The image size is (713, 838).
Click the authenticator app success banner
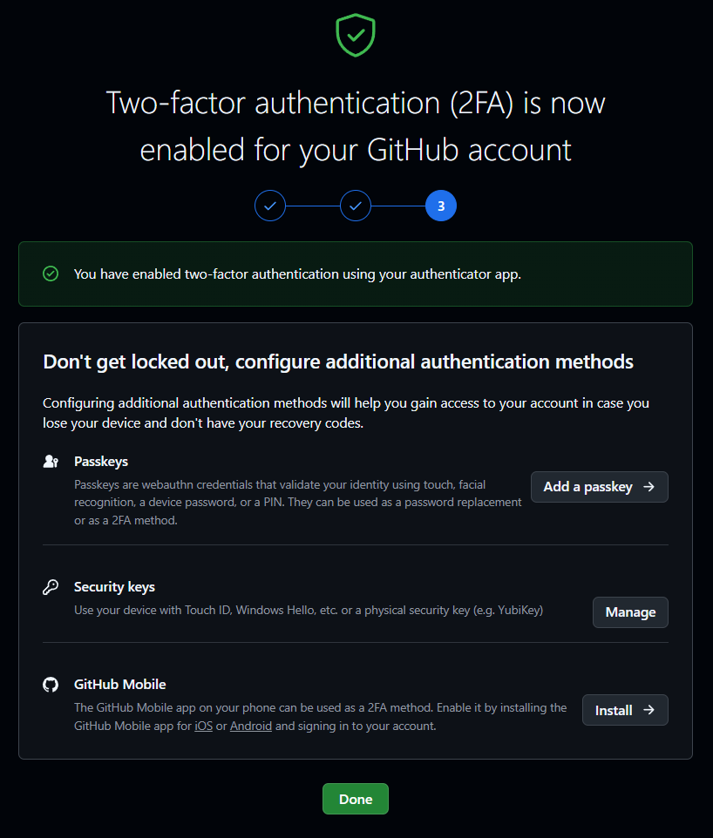(x=356, y=274)
